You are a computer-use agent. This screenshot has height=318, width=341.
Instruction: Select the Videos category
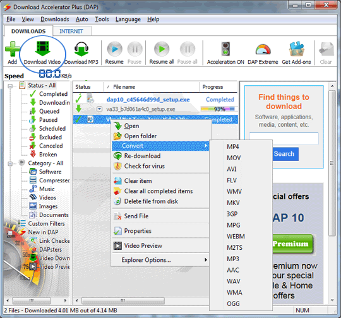click(x=47, y=197)
